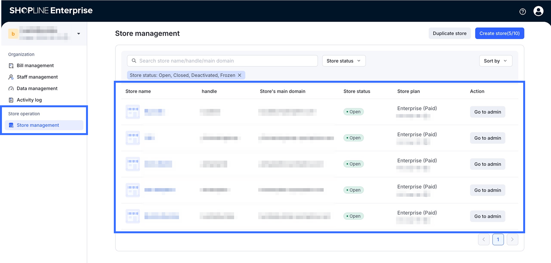Remove the Store status filter tag

tap(240, 75)
